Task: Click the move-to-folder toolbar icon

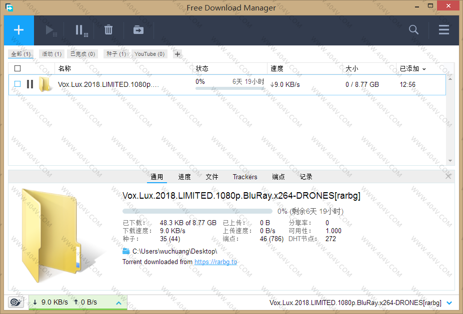Action: tap(138, 30)
